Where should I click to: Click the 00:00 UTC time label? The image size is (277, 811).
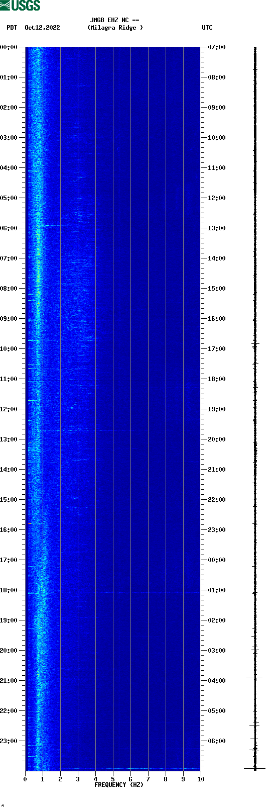217,560
